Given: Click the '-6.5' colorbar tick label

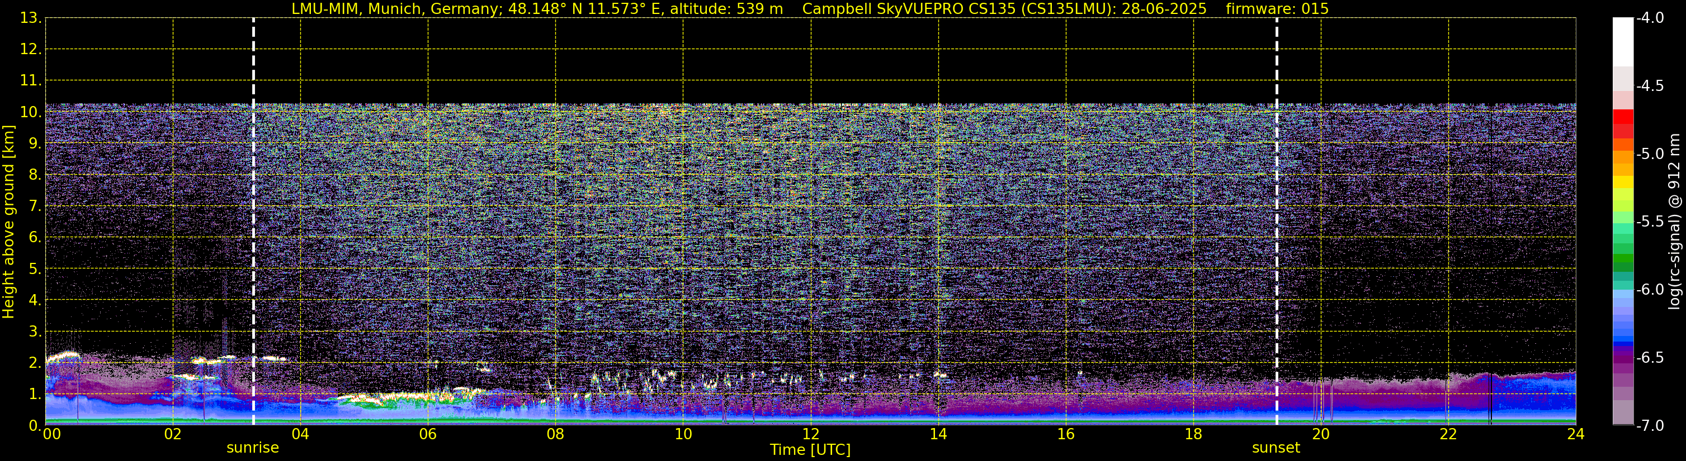Looking at the screenshot, I should click(1649, 358).
